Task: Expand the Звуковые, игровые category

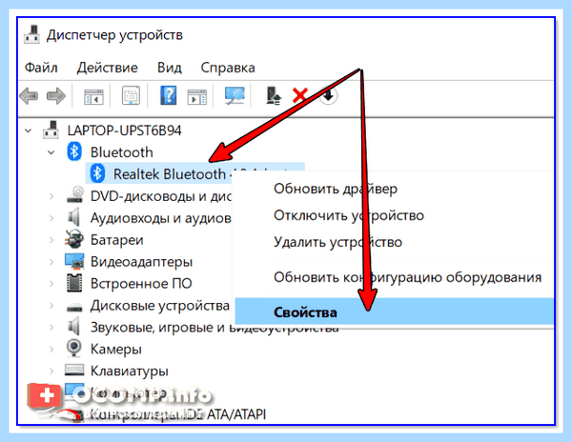Action: [x=51, y=328]
